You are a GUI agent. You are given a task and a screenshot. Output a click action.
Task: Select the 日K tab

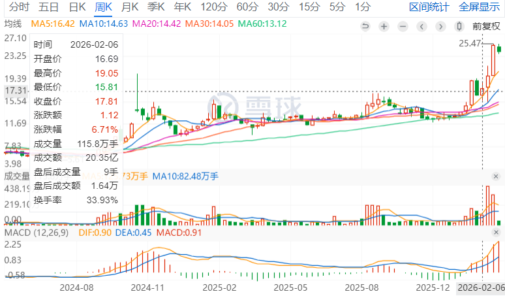(77, 8)
